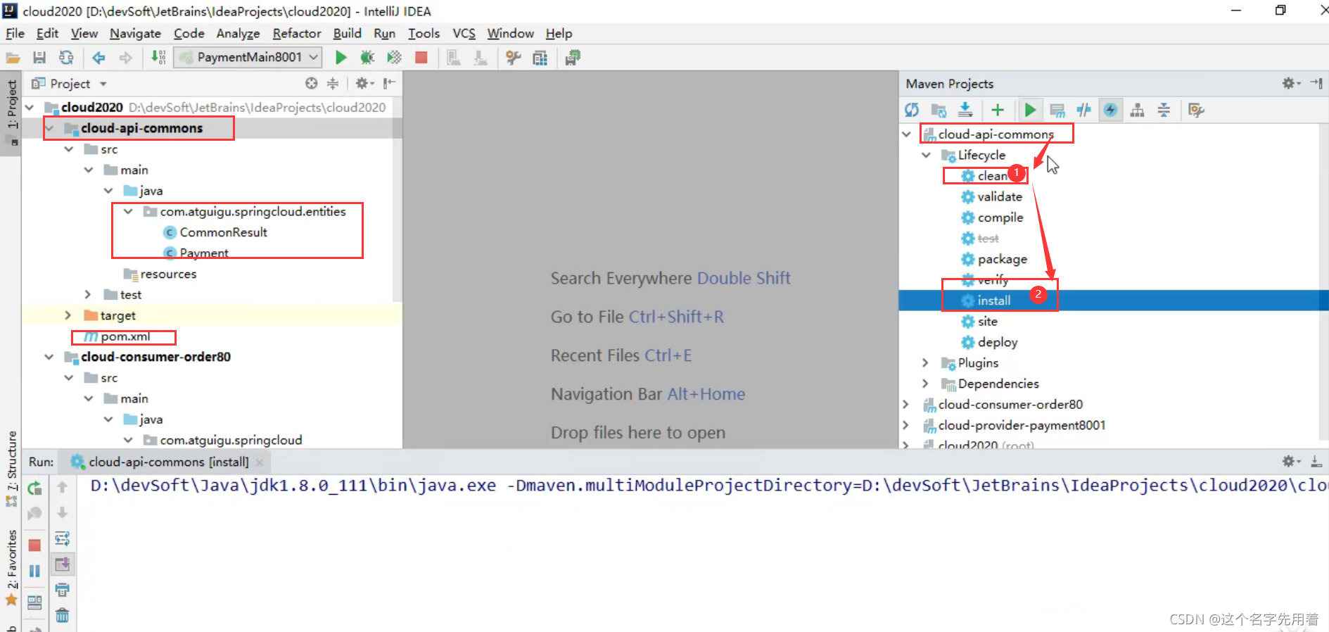Image resolution: width=1329 pixels, height=632 pixels.
Task: Toggle soft-wrap in Run console
Action: point(62,539)
